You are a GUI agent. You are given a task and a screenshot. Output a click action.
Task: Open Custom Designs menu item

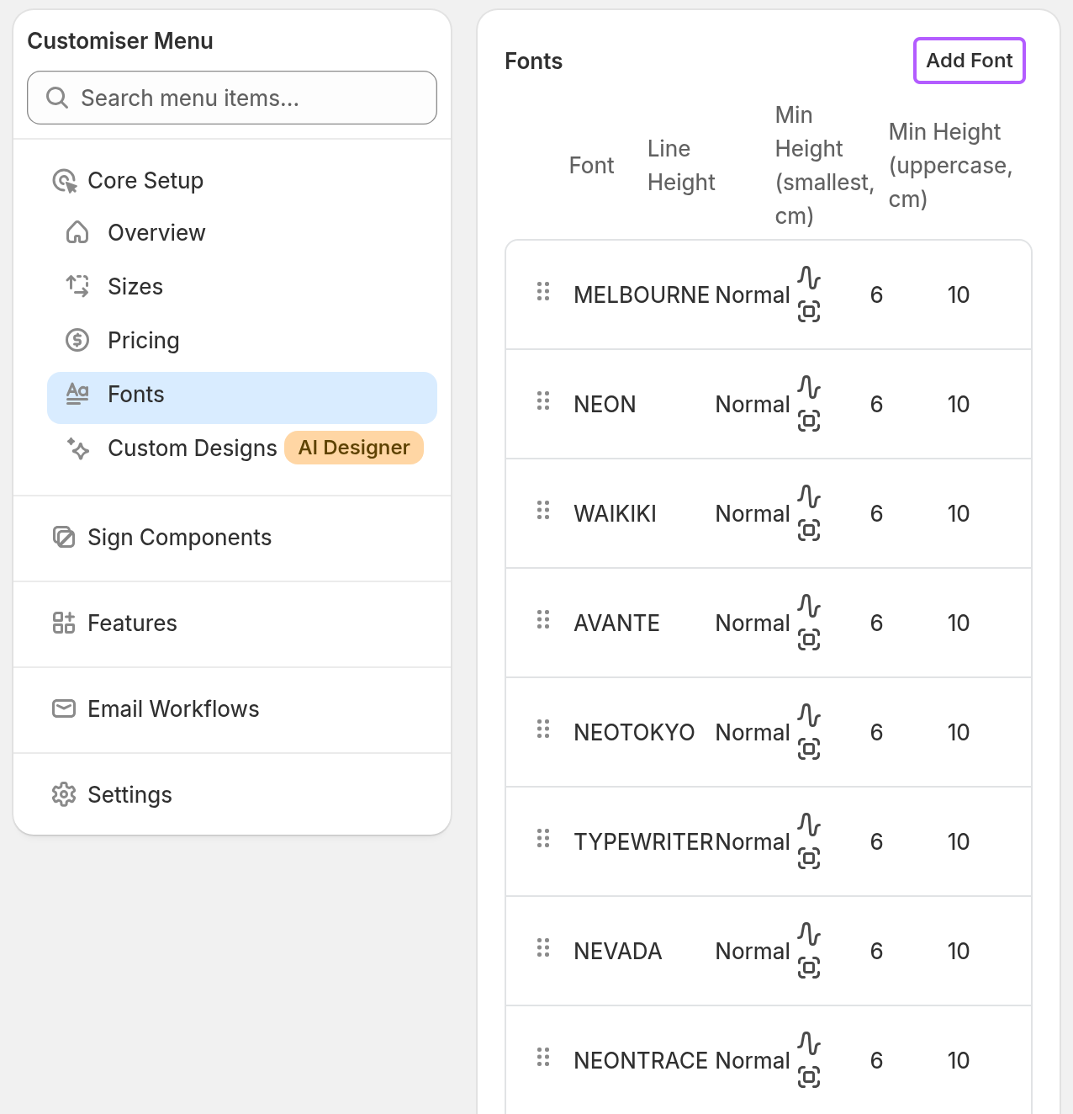(x=192, y=448)
